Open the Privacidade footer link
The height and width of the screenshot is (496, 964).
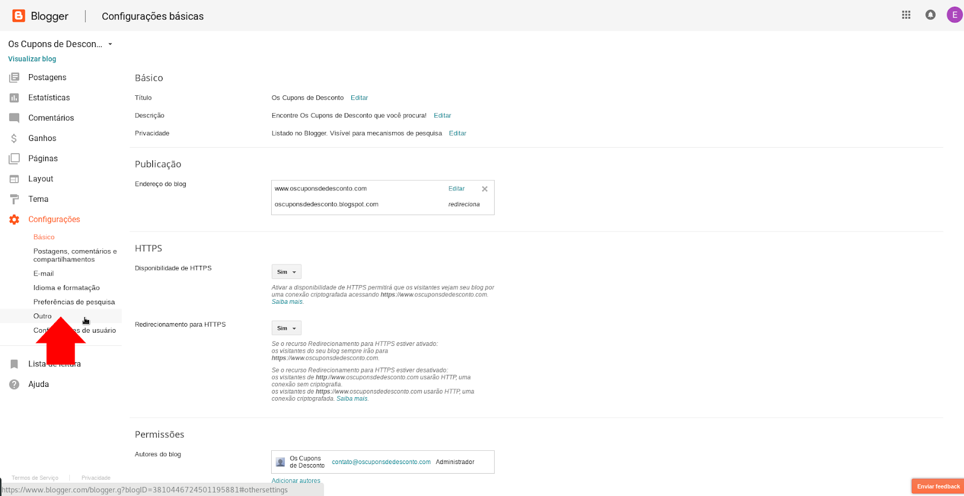click(x=96, y=478)
